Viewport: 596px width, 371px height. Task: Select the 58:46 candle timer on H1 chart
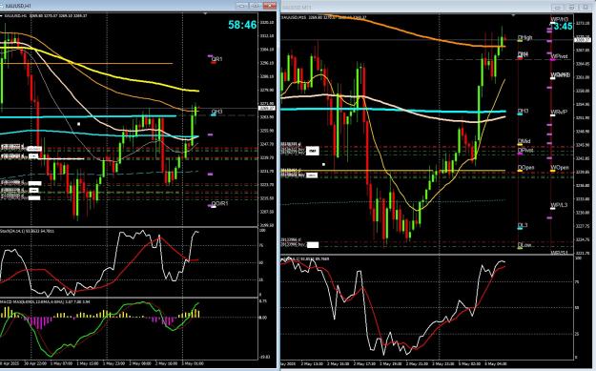[x=242, y=25]
